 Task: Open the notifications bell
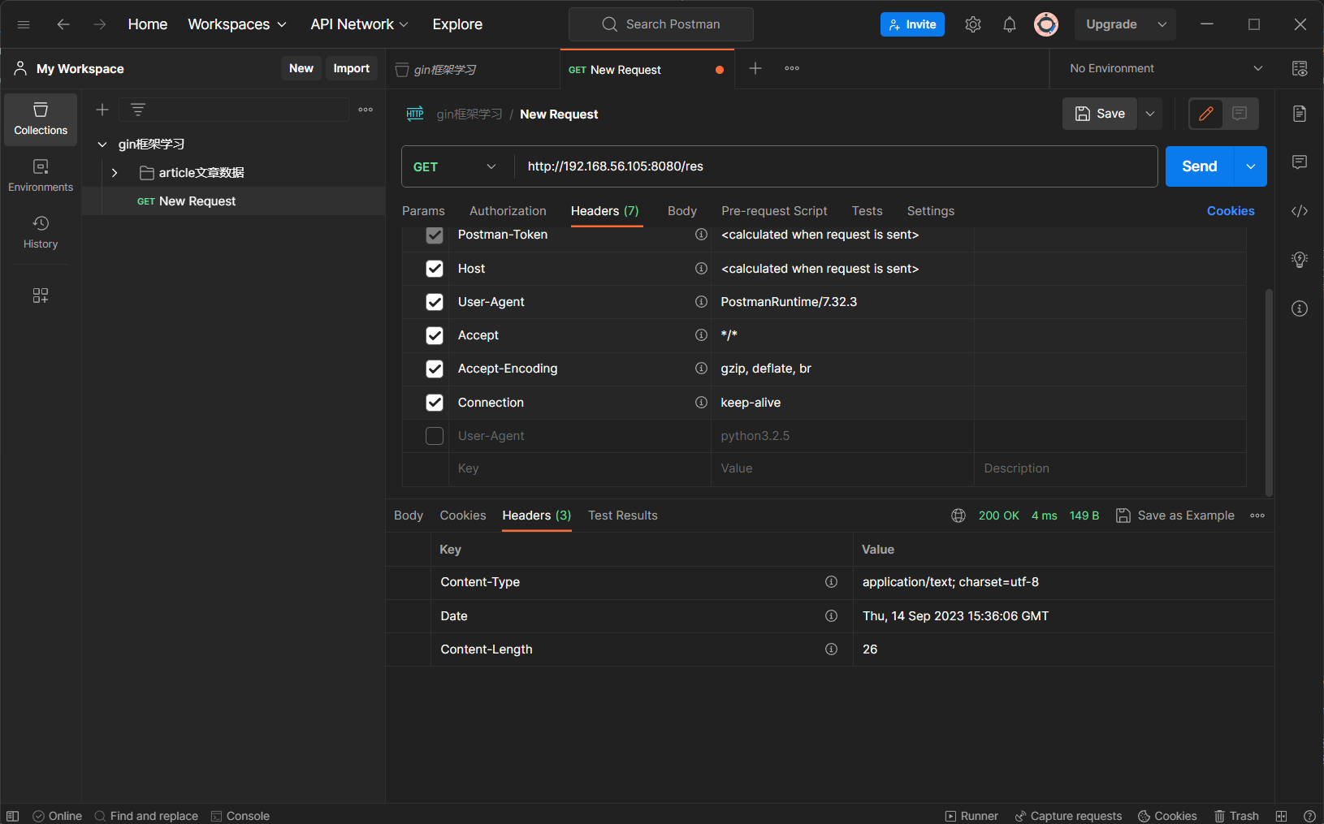[1010, 24]
